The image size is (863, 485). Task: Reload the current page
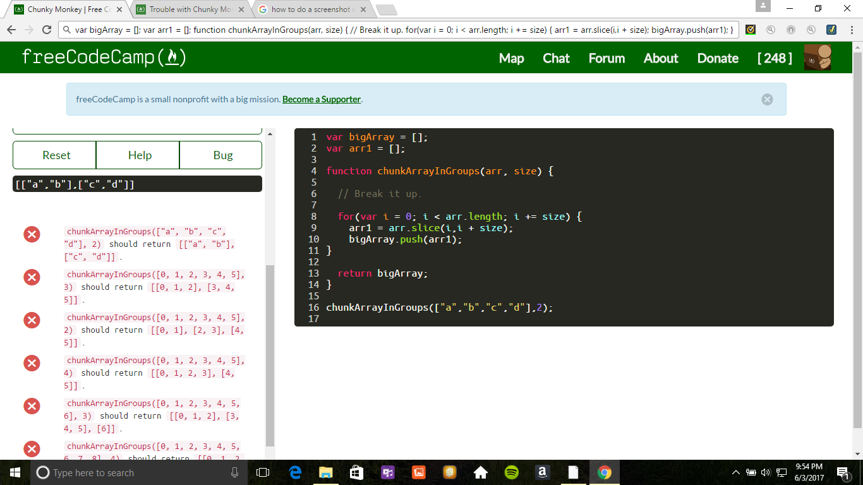click(46, 30)
